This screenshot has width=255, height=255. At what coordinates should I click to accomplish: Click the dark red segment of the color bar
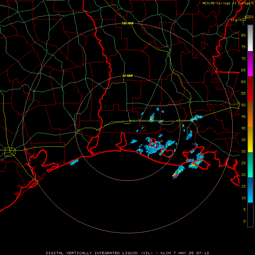click(250, 89)
